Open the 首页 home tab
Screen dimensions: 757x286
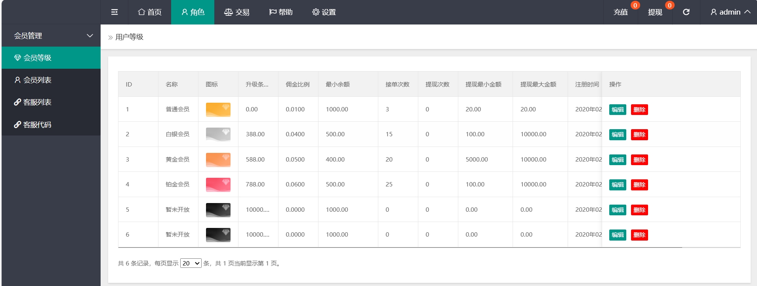tap(150, 12)
